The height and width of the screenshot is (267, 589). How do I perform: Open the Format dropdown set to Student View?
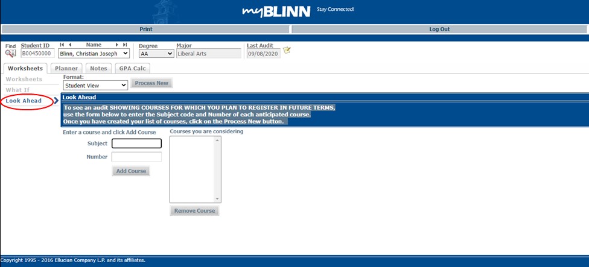tap(95, 86)
